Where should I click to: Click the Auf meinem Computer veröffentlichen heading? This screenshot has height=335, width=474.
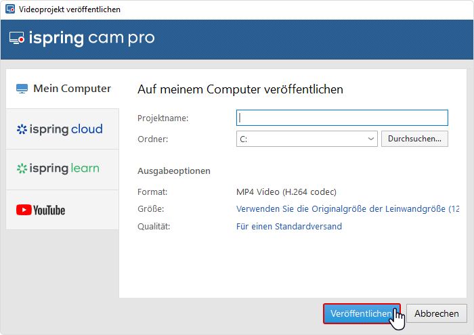pyautogui.click(x=240, y=89)
